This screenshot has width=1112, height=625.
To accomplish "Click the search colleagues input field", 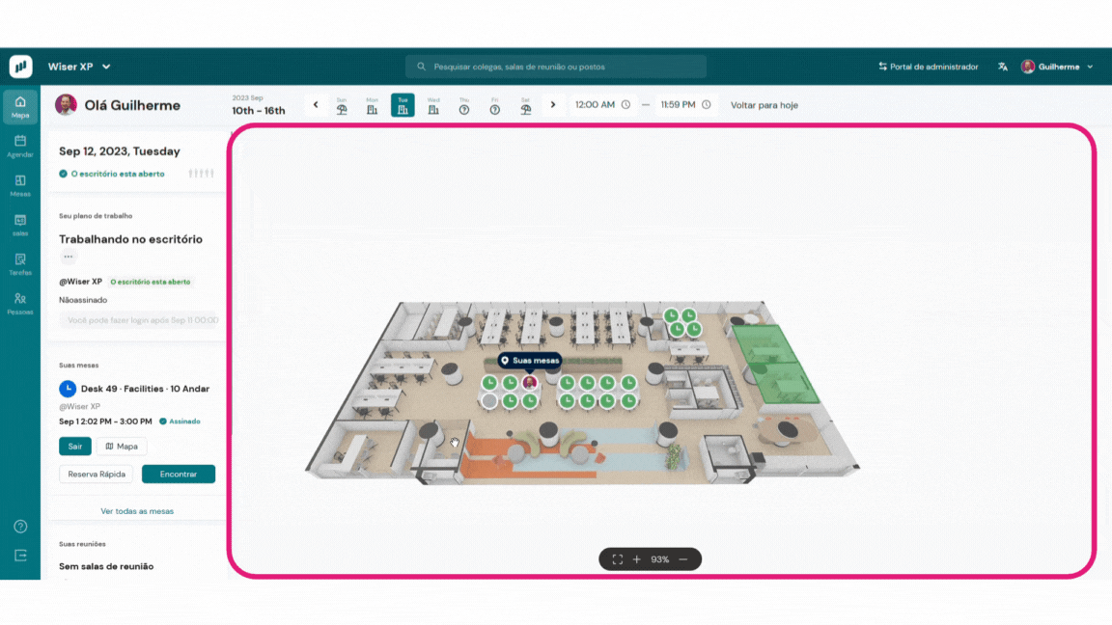I will [x=556, y=67].
